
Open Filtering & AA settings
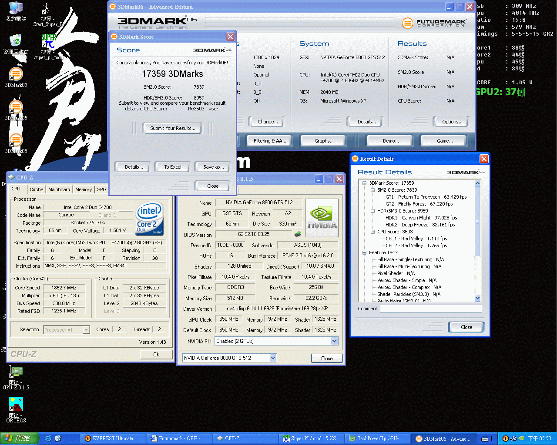270,141
